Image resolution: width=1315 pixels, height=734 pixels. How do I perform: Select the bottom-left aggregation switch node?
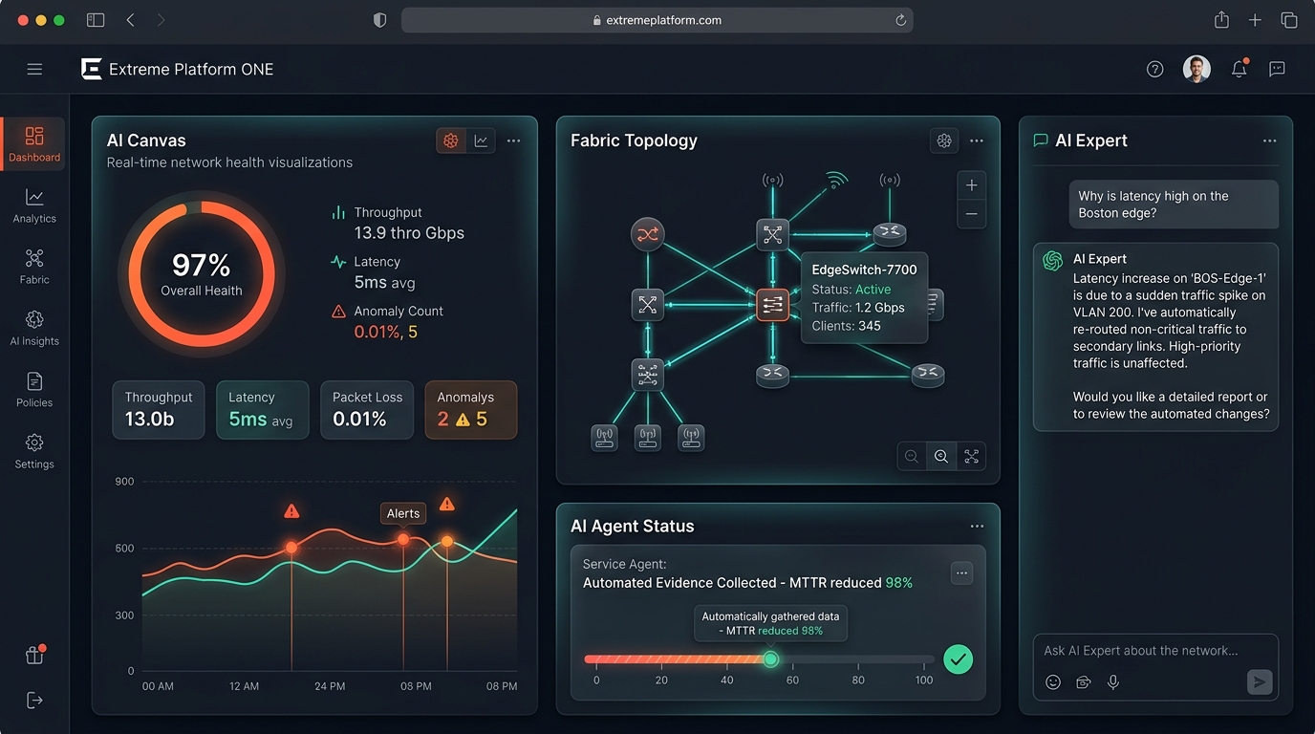point(648,375)
